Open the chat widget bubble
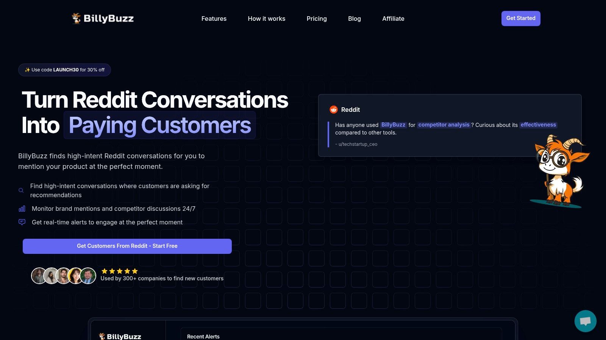 coord(585,321)
